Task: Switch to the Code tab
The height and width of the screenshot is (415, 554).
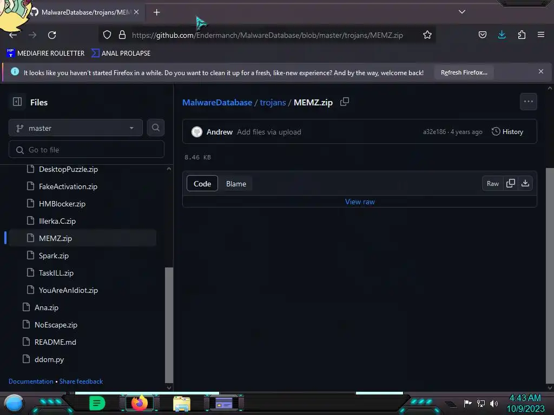Action: coord(202,184)
